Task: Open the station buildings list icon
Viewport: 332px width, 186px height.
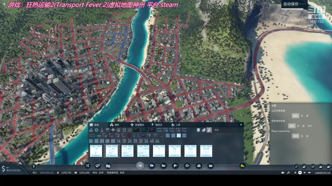Action: pyautogui.click(x=108, y=166)
